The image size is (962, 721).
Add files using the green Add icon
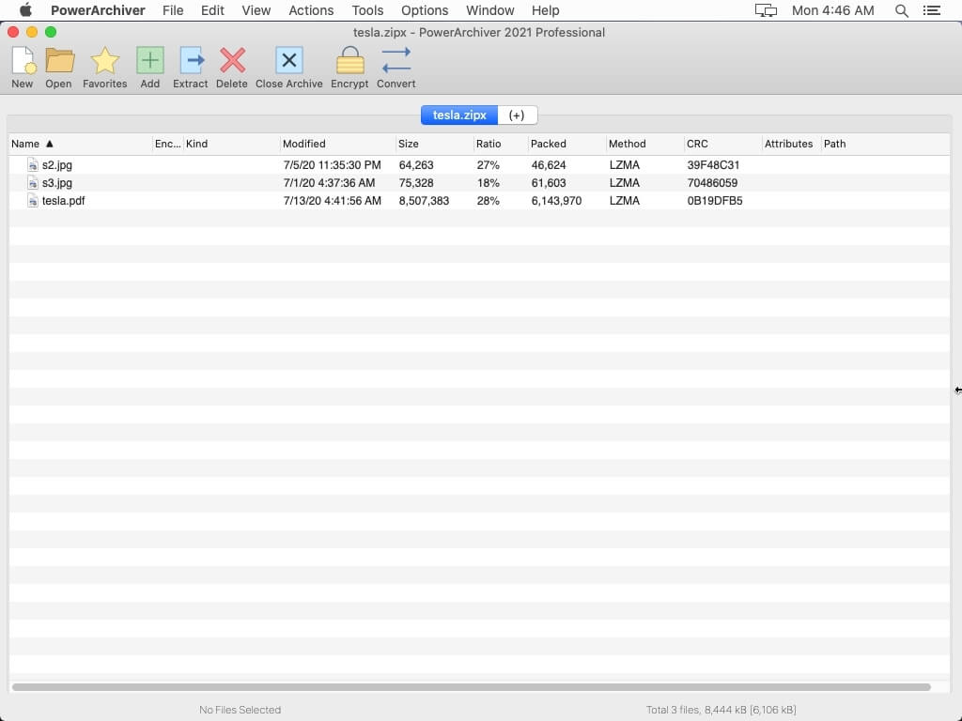149,61
